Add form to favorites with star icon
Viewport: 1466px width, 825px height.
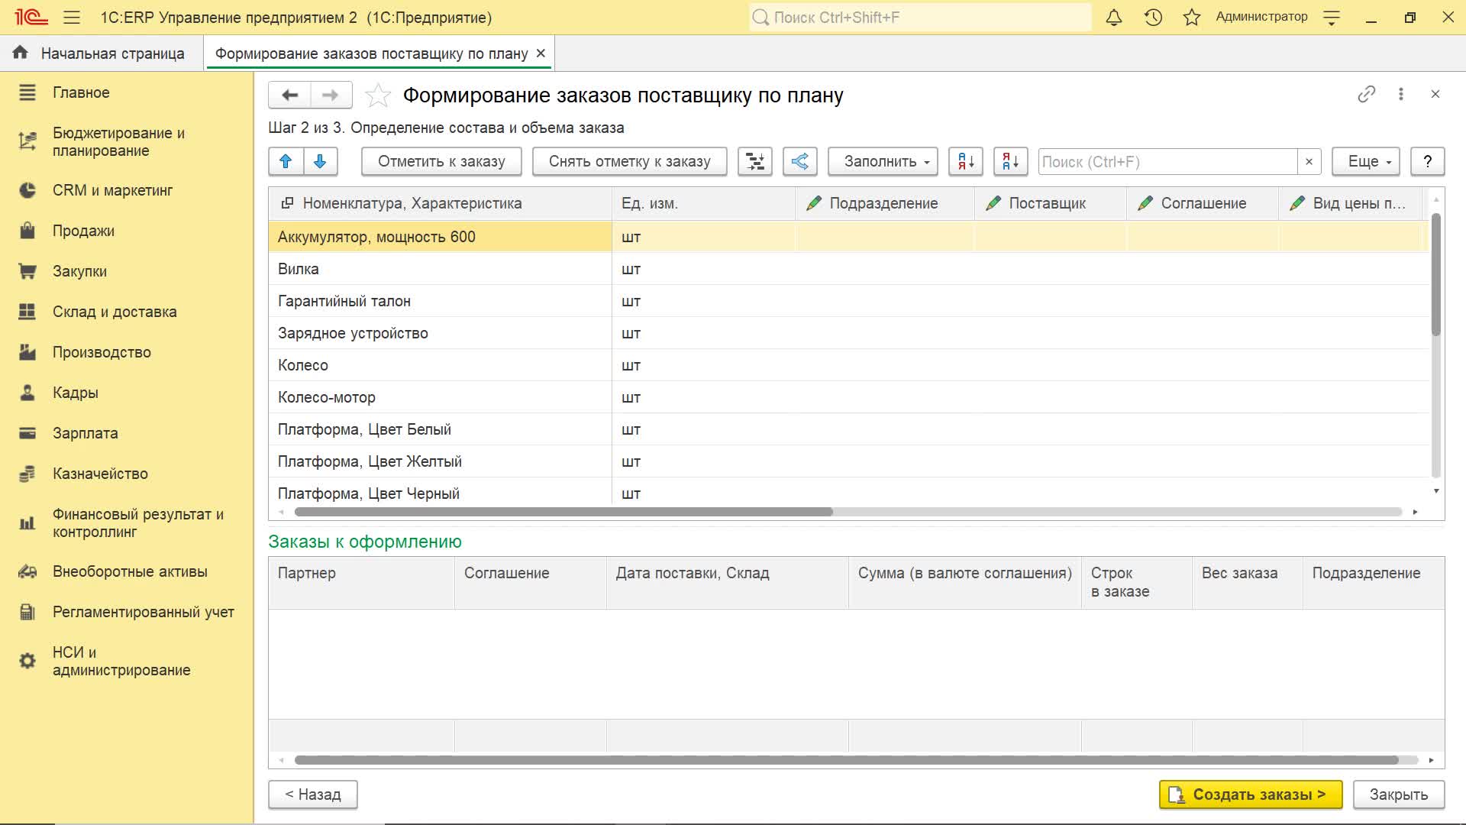(378, 95)
